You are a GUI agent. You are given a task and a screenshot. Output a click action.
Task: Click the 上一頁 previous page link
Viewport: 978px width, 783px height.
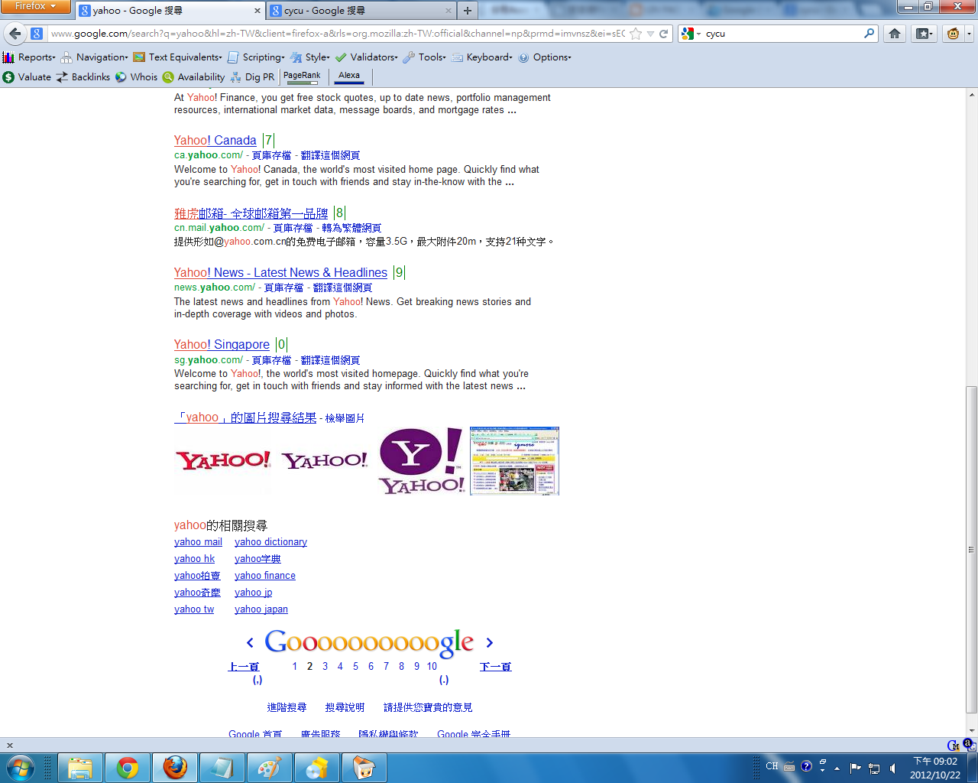[244, 667]
